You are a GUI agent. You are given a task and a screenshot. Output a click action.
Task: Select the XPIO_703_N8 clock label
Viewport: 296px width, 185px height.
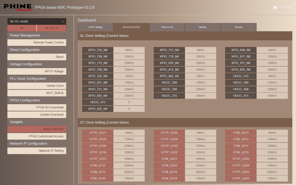pos(98,50)
